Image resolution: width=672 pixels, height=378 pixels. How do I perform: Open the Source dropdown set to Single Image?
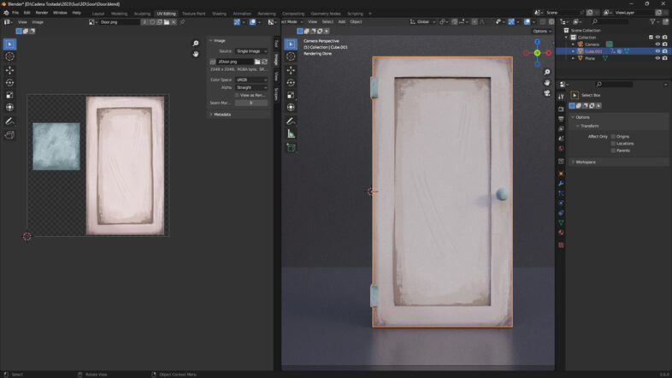(251, 51)
